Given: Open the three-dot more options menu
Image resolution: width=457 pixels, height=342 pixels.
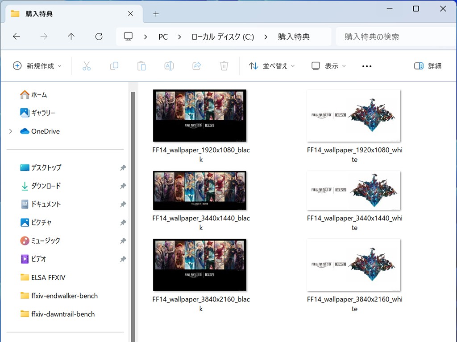Looking at the screenshot, I should tap(367, 66).
